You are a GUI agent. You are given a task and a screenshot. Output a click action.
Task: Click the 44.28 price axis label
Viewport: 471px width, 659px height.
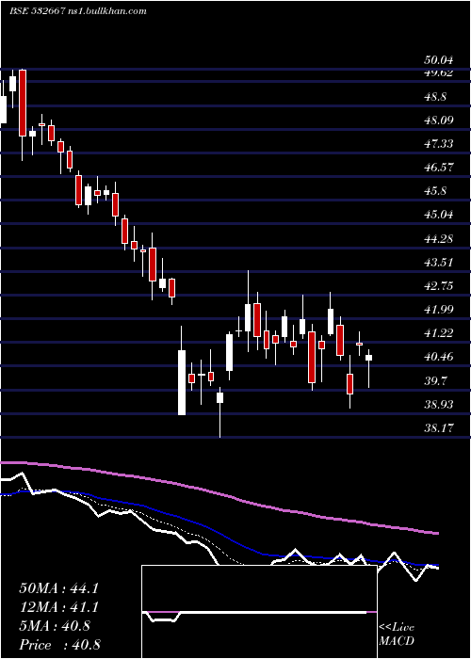[439, 239]
